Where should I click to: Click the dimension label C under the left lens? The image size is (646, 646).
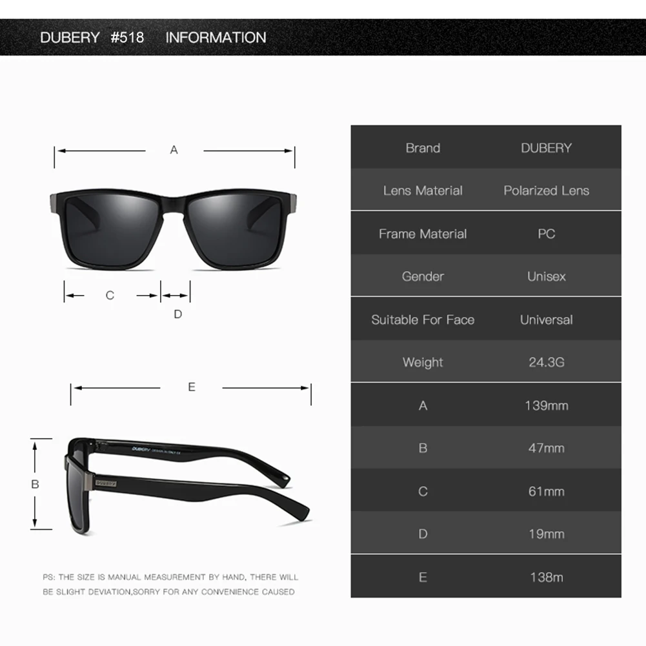110,296
